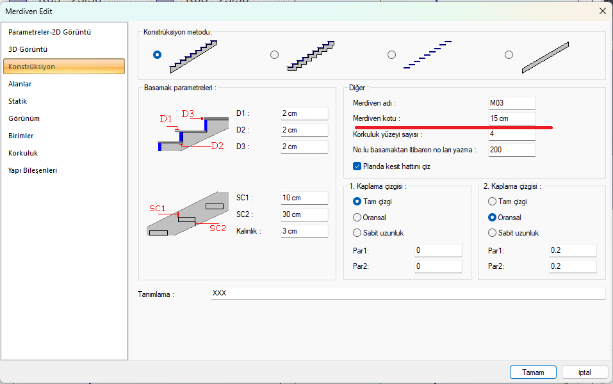Click the Tanımlama field containing XXX
The width and height of the screenshot is (613, 384).
click(408, 293)
